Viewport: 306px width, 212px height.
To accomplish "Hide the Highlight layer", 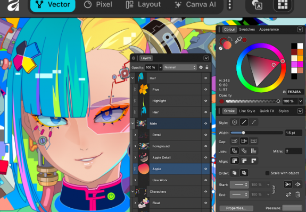I will (206, 101).
